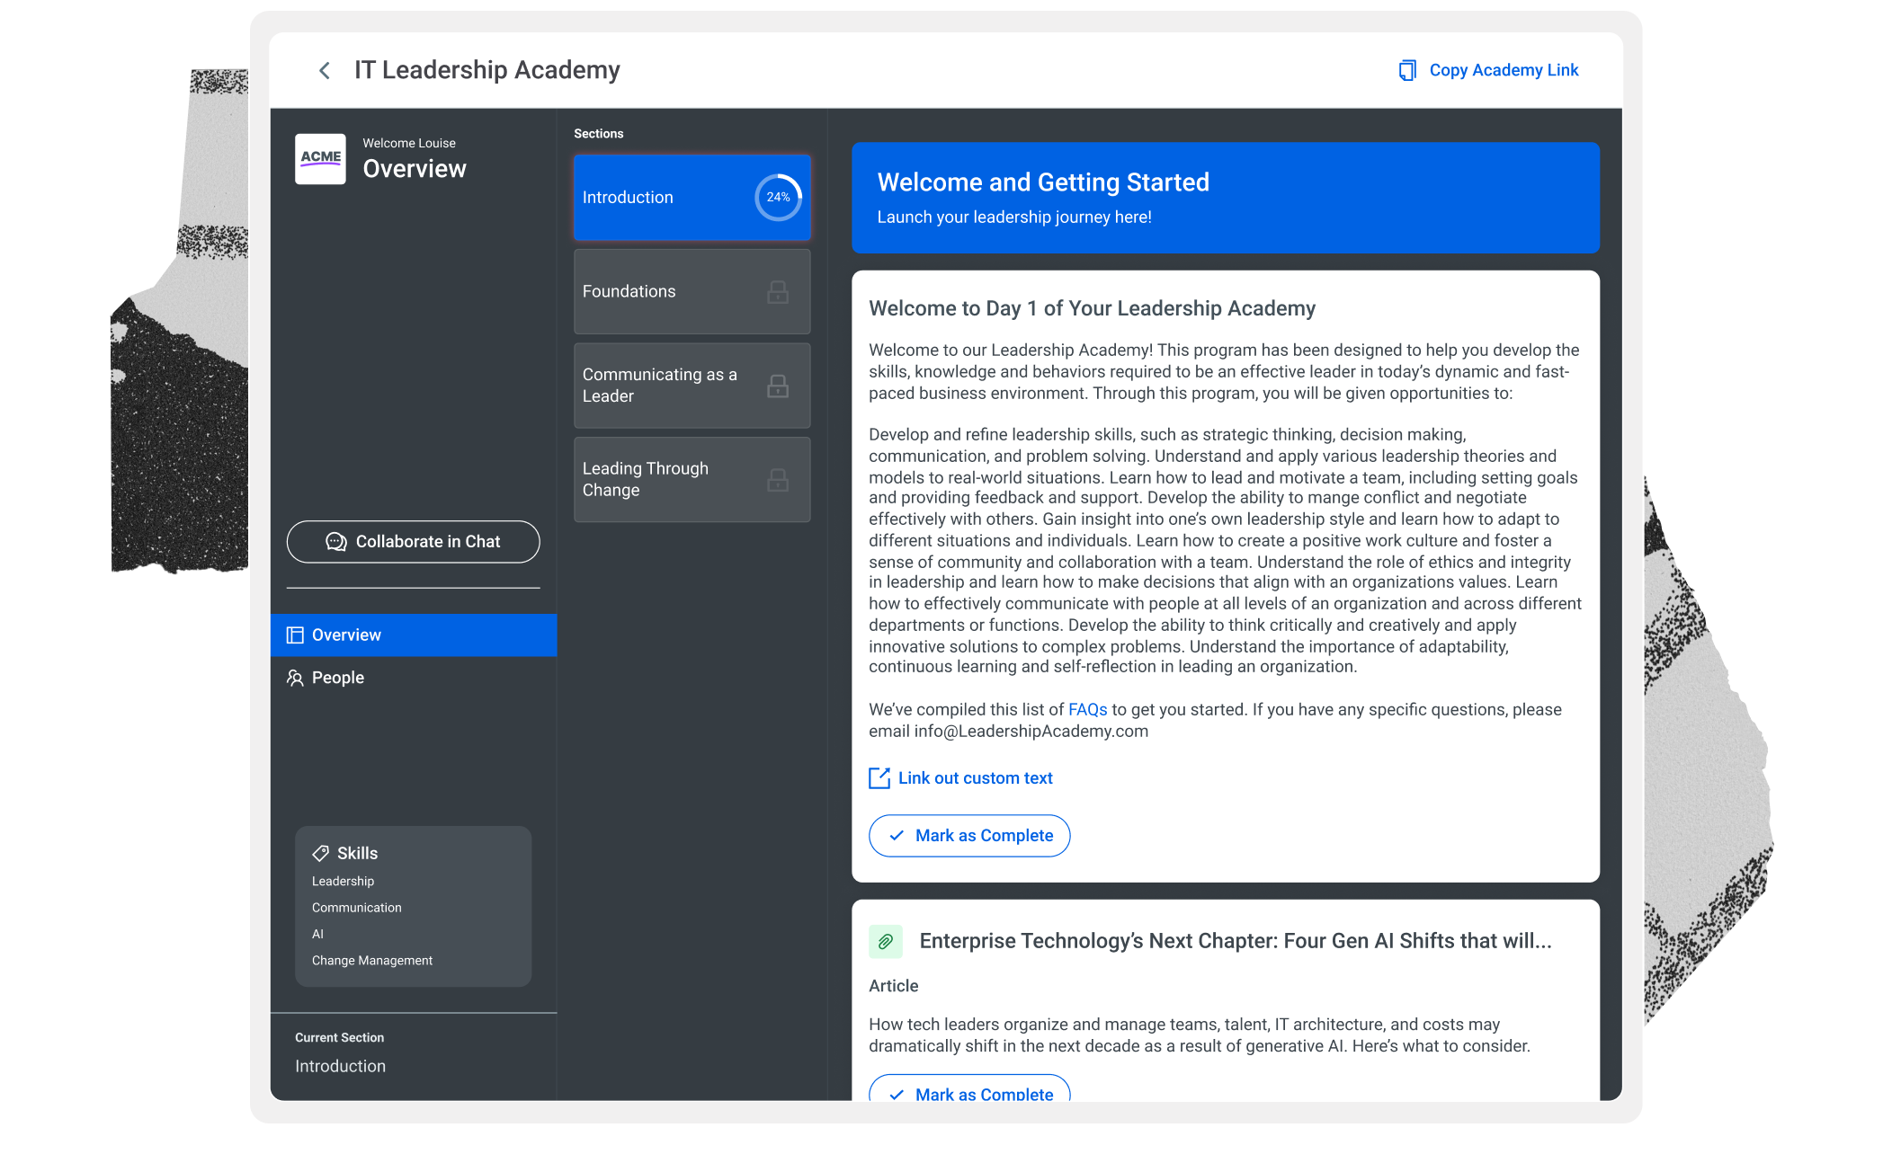
Task: Click the external link icon
Action: (879, 778)
